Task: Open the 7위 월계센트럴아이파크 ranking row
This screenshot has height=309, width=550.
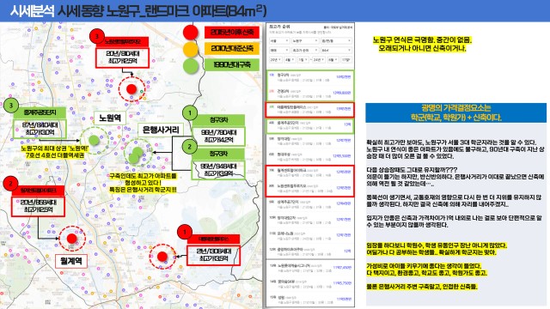Action: [310, 173]
